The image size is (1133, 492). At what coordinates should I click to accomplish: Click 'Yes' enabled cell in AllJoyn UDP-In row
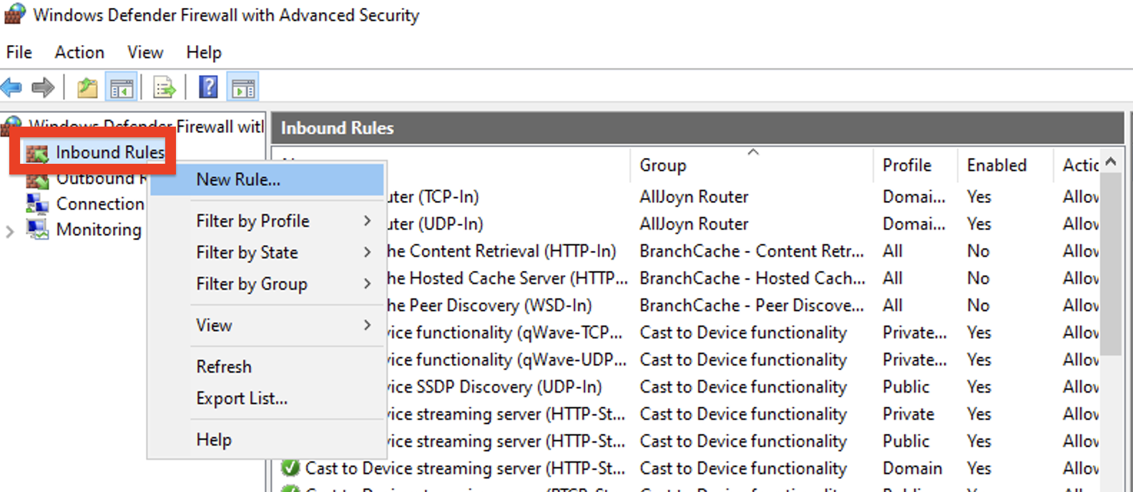point(979,224)
